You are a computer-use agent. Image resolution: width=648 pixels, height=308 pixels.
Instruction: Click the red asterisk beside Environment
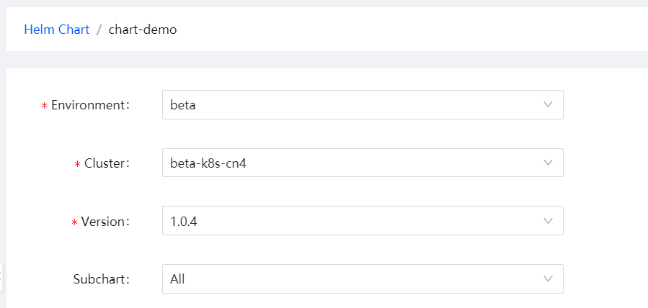(x=44, y=106)
